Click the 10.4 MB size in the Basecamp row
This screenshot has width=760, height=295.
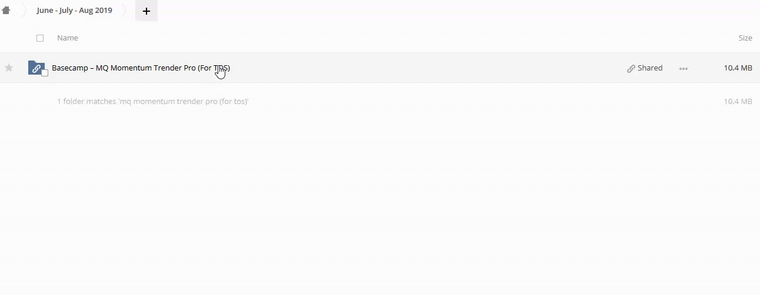738,68
